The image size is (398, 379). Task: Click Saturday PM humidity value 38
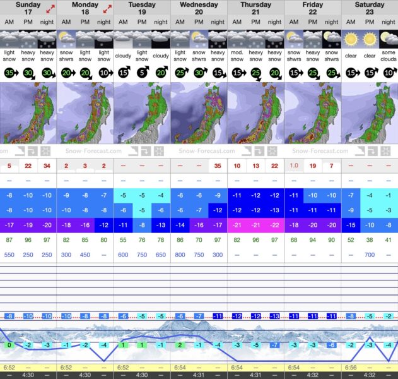click(370, 240)
